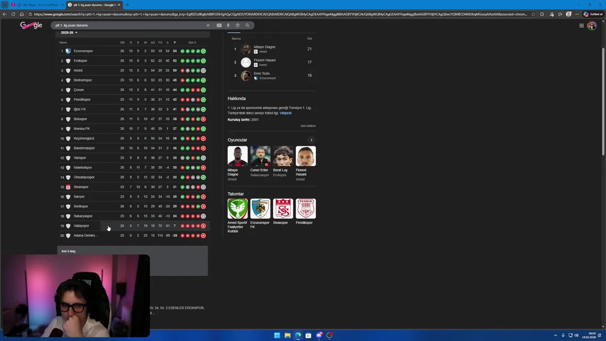Screen dimensions: 606x341
Task: Open the browser settings and more menu
Action: (577, 14)
